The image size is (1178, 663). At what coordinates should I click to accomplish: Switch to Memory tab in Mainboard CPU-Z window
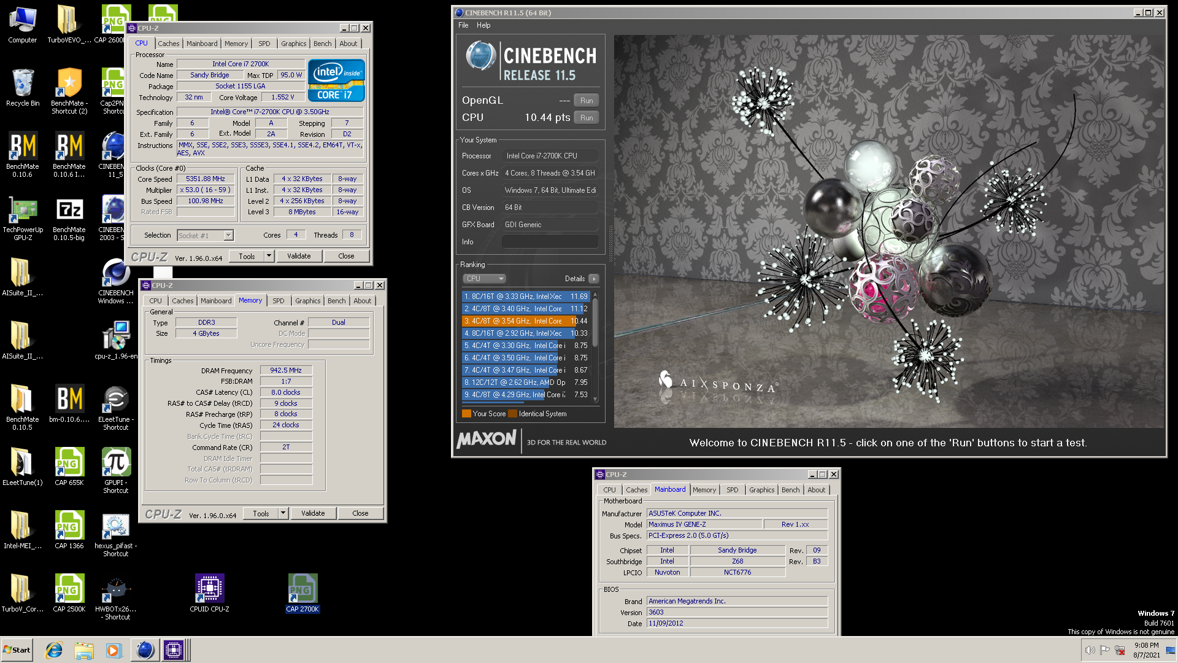tap(704, 490)
